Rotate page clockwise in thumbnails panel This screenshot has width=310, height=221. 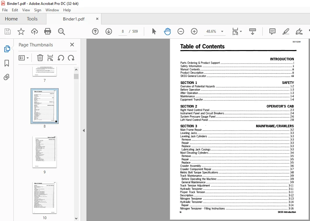point(71,58)
